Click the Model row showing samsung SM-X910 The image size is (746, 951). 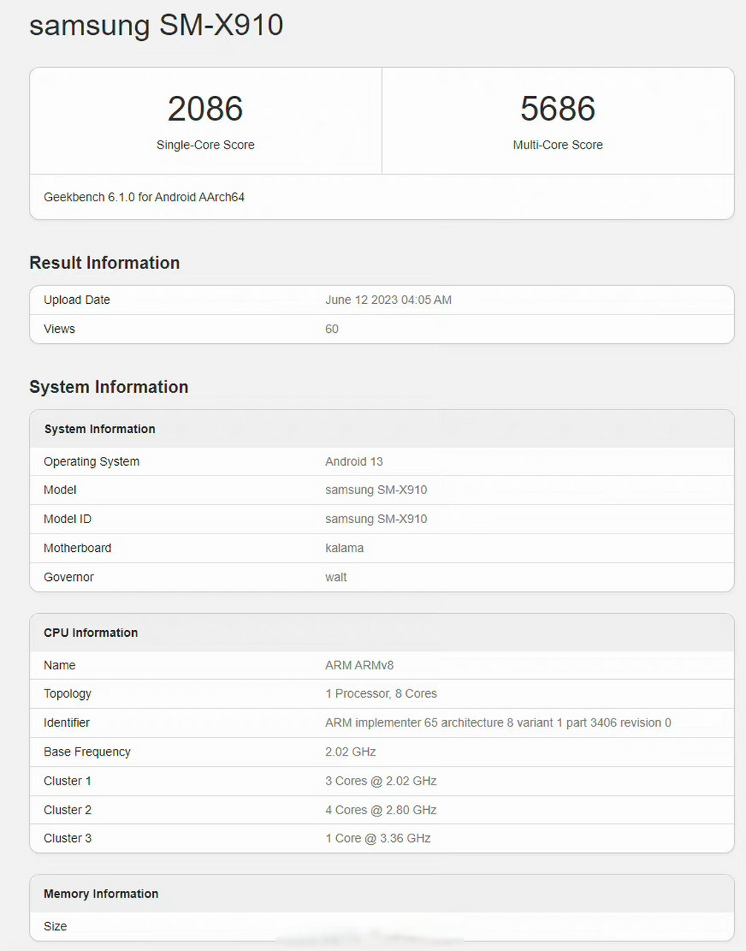pyautogui.click(x=376, y=490)
